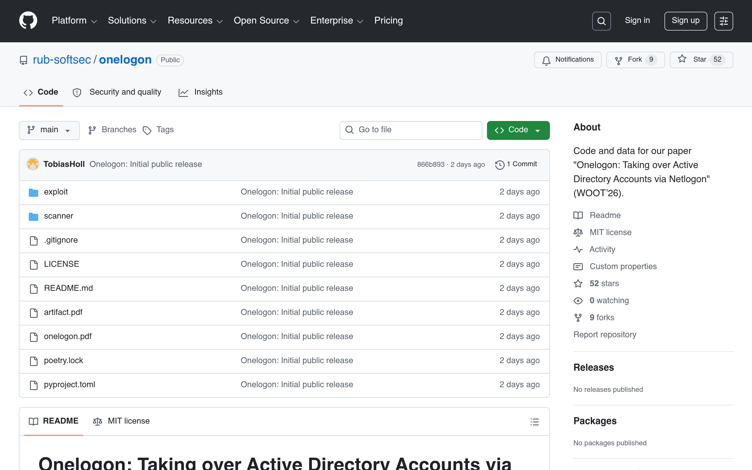Click Report repository link

pos(605,335)
